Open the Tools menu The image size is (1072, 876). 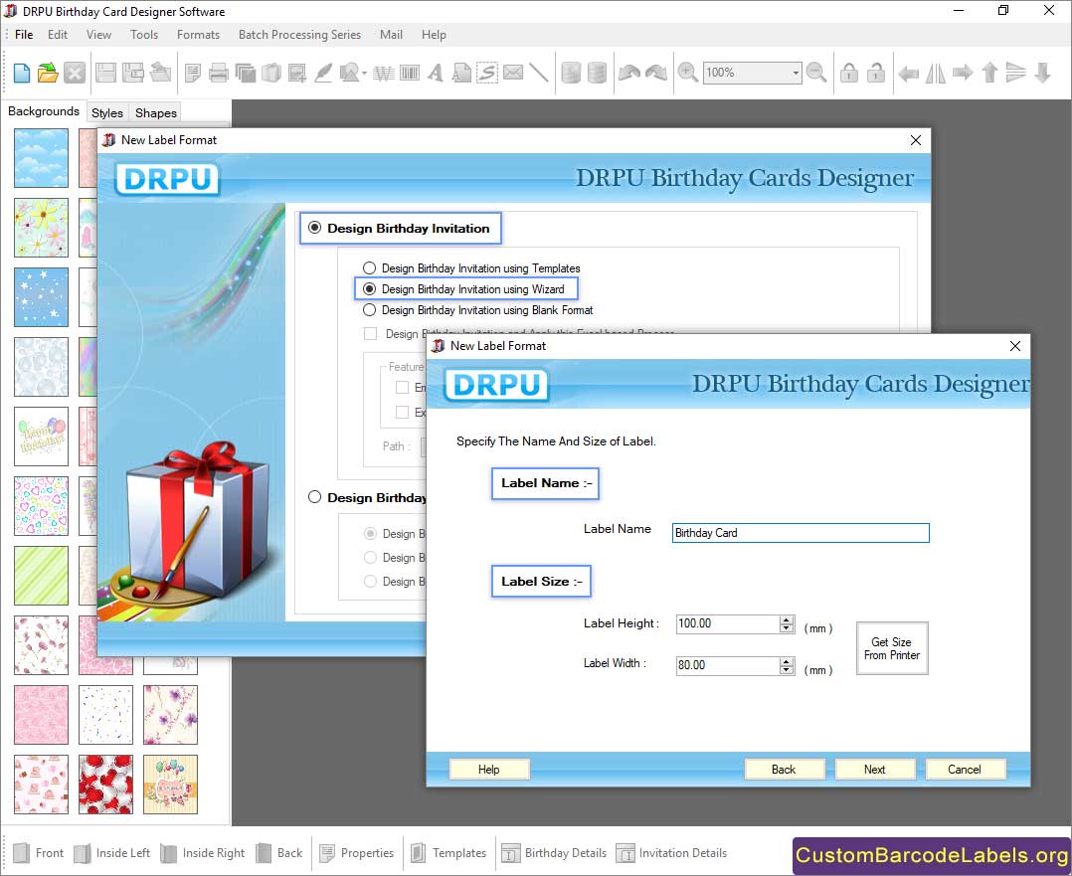[x=144, y=34]
